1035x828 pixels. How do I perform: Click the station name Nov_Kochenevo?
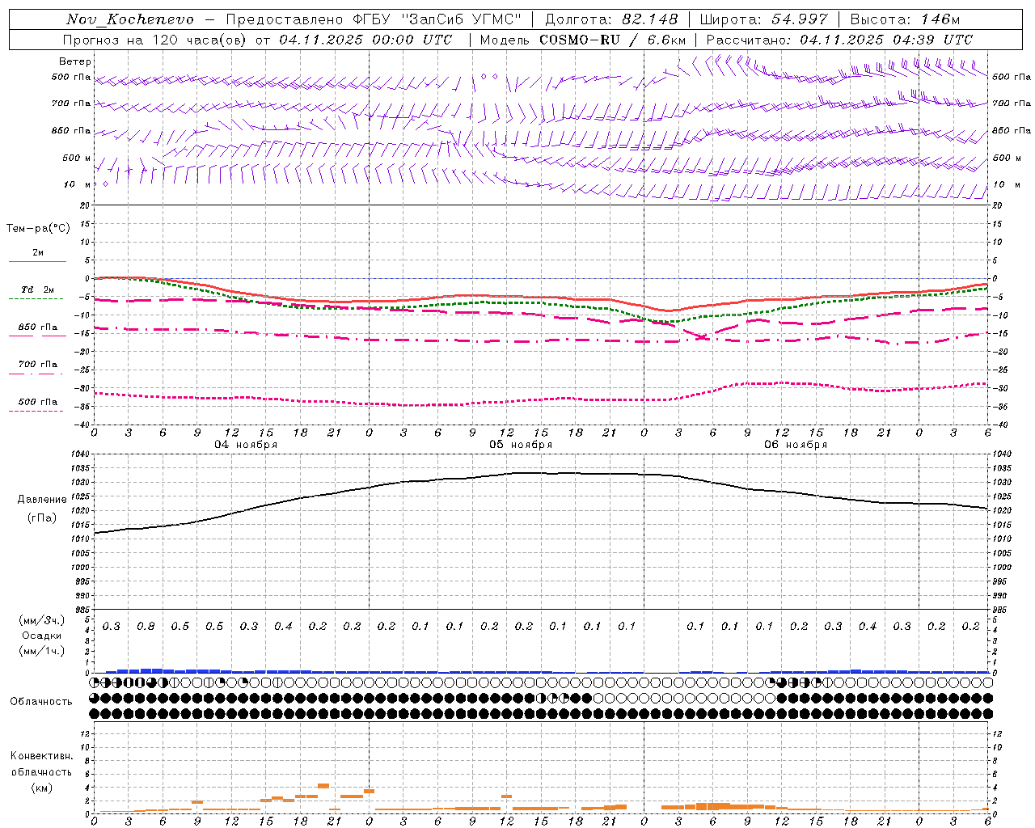(x=130, y=19)
